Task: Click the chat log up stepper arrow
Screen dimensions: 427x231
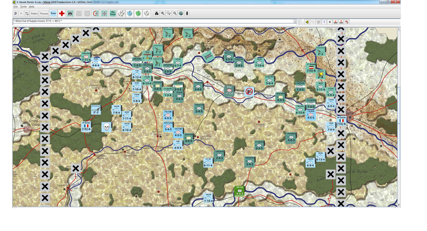Action: pos(295,20)
